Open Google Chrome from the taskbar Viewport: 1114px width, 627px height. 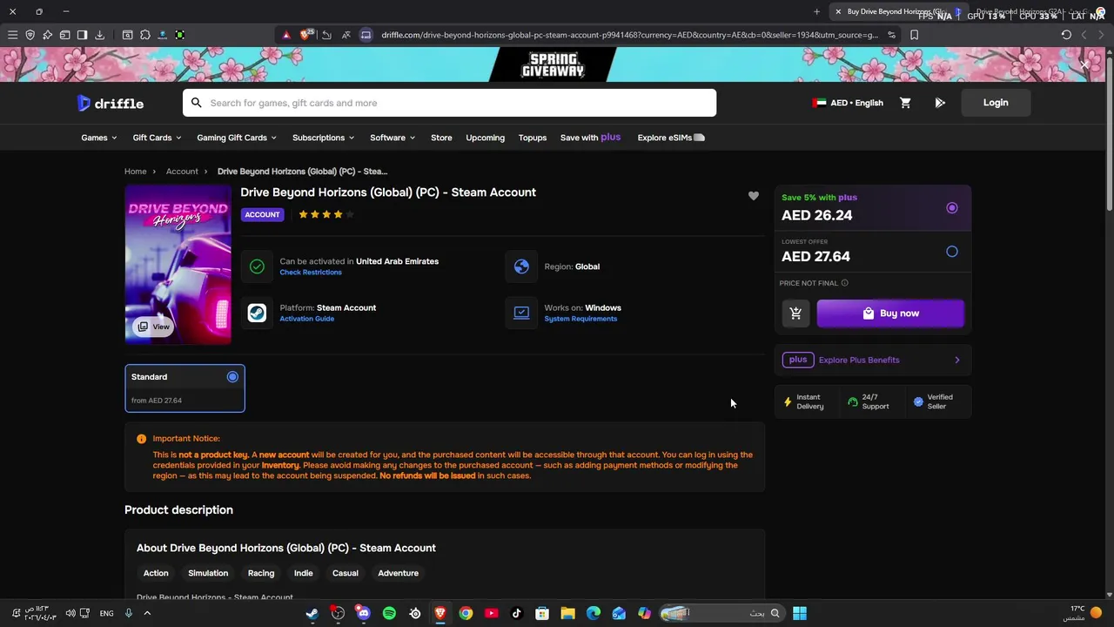(x=466, y=613)
